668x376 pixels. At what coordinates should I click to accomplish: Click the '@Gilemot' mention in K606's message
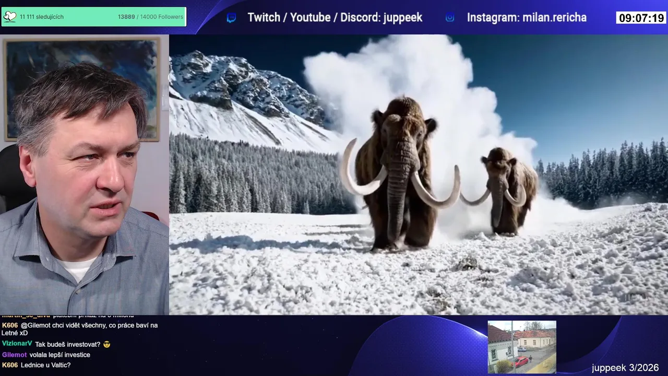(x=35, y=325)
